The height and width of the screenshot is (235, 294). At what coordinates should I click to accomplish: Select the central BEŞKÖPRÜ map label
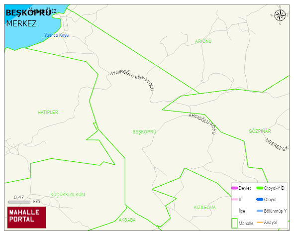click(144, 132)
